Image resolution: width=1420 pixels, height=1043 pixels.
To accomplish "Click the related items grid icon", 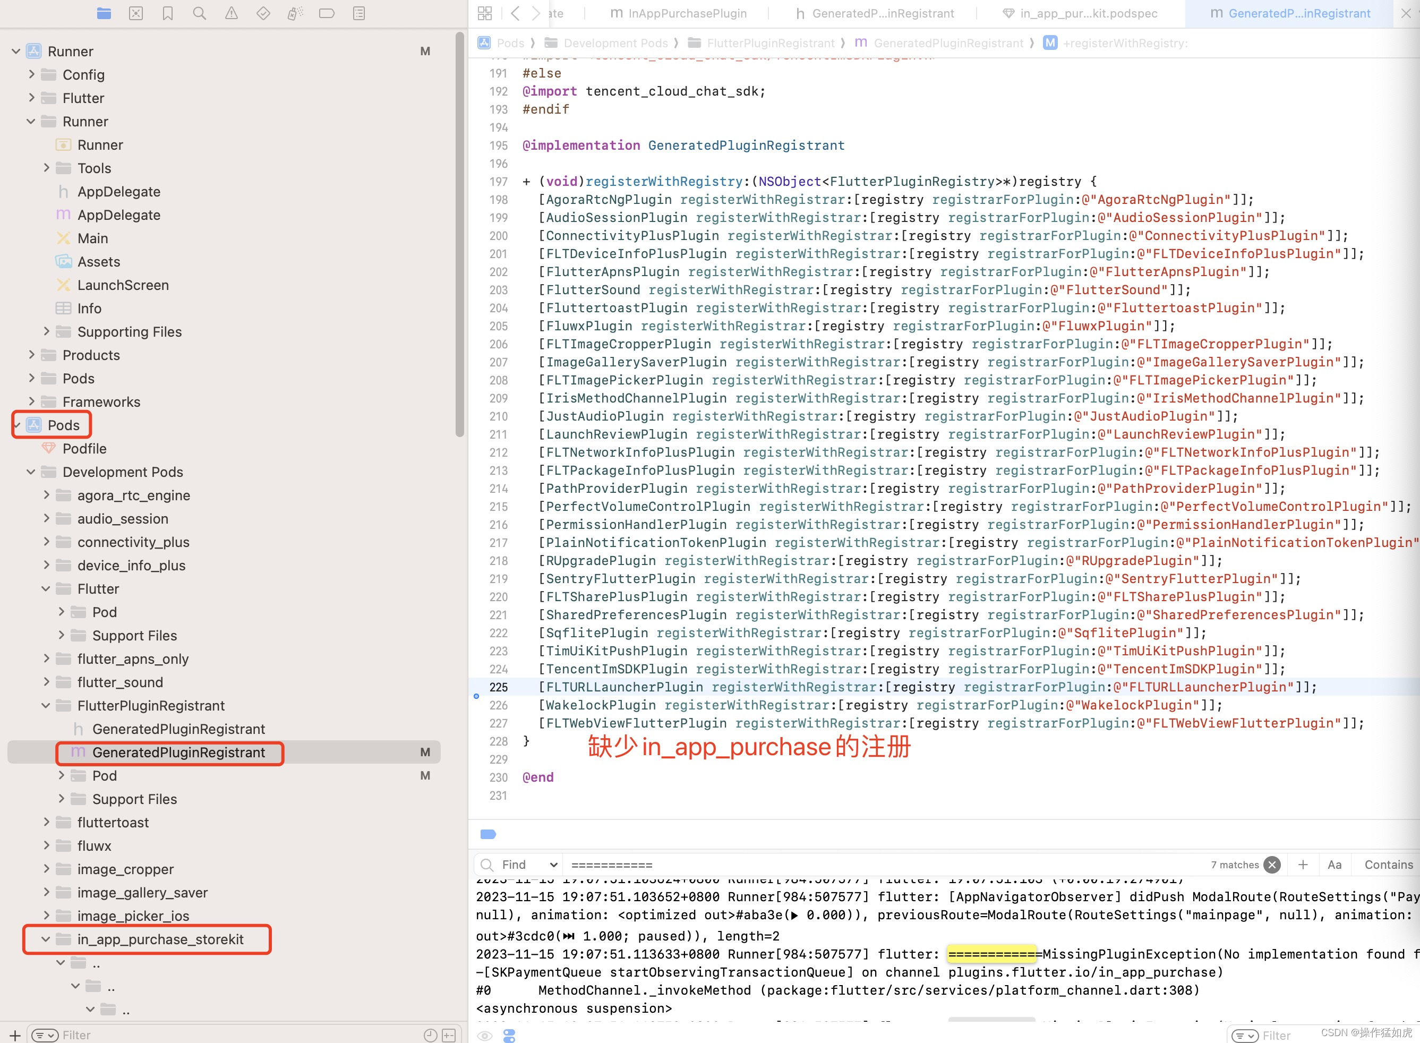I will coord(485,13).
